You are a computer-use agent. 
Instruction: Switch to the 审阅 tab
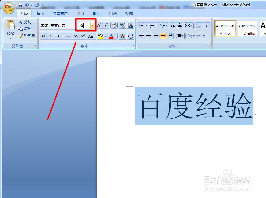pyautogui.click(x=113, y=14)
